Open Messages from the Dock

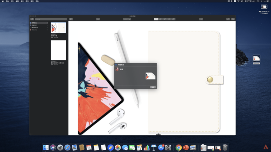[x=125, y=147]
